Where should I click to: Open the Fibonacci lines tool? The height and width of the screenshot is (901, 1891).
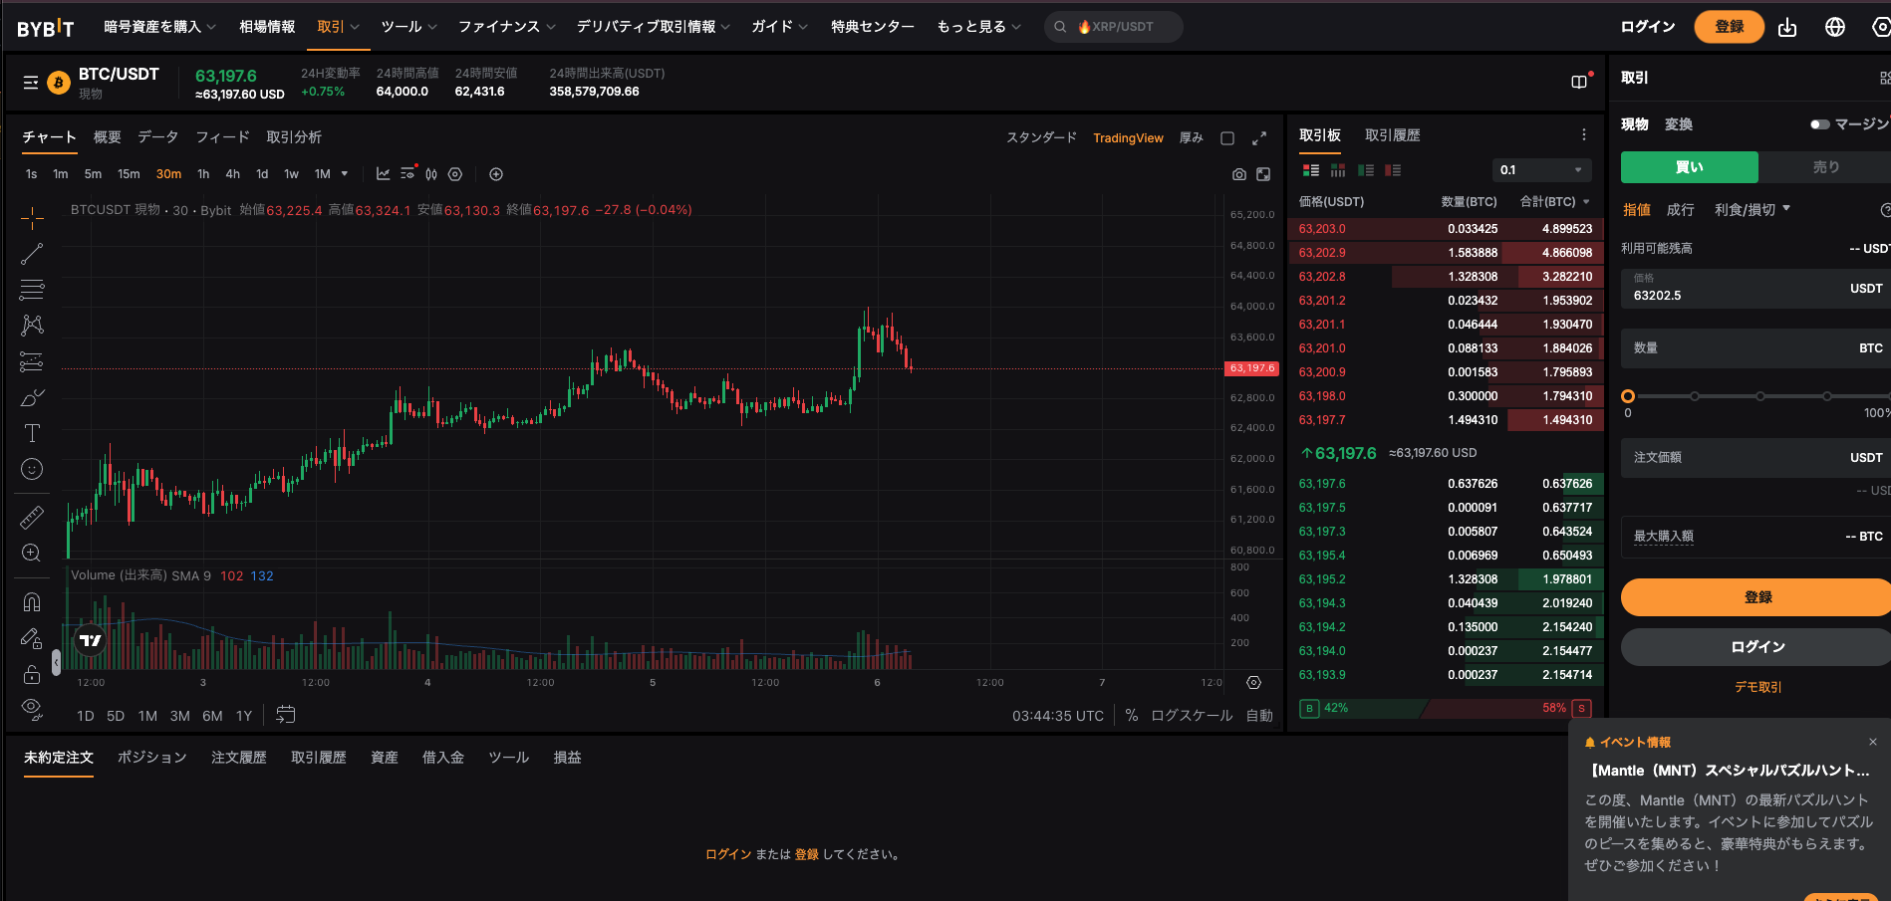[32, 290]
